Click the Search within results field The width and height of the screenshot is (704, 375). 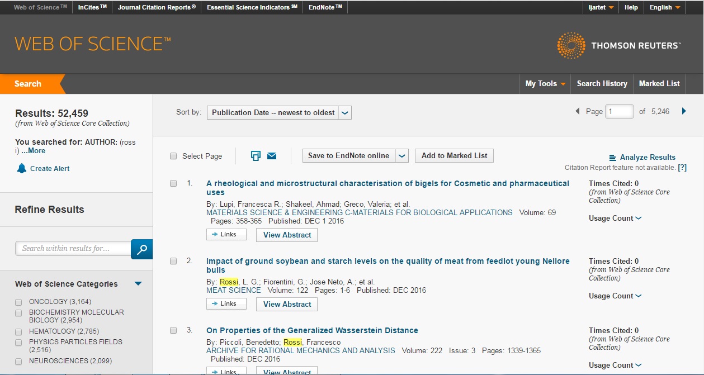click(x=73, y=249)
